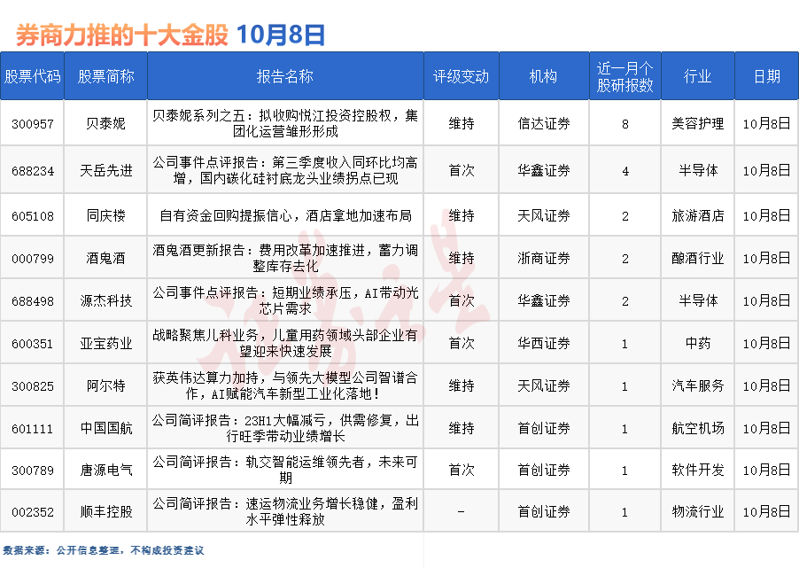Click the 10月8日 date in the title
This screenshot has width=799, height=568.
281,35
